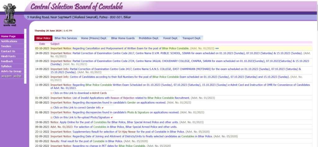The width and height of the screenshot is (318, 147).
Task: Click link to download e-Admit Cards
Action: [x=80, y=93]
